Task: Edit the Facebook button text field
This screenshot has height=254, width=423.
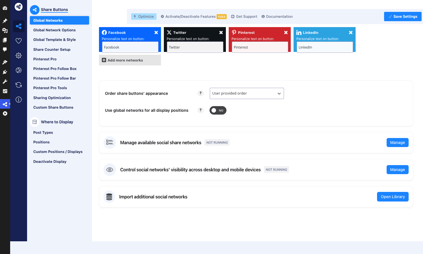Action: [130, 47]
